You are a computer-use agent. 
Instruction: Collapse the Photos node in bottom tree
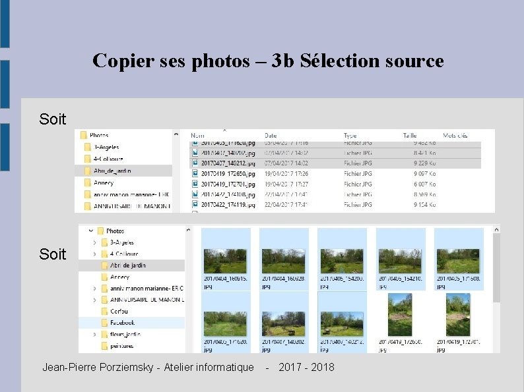pyautogui.click(x=90, y=231)
